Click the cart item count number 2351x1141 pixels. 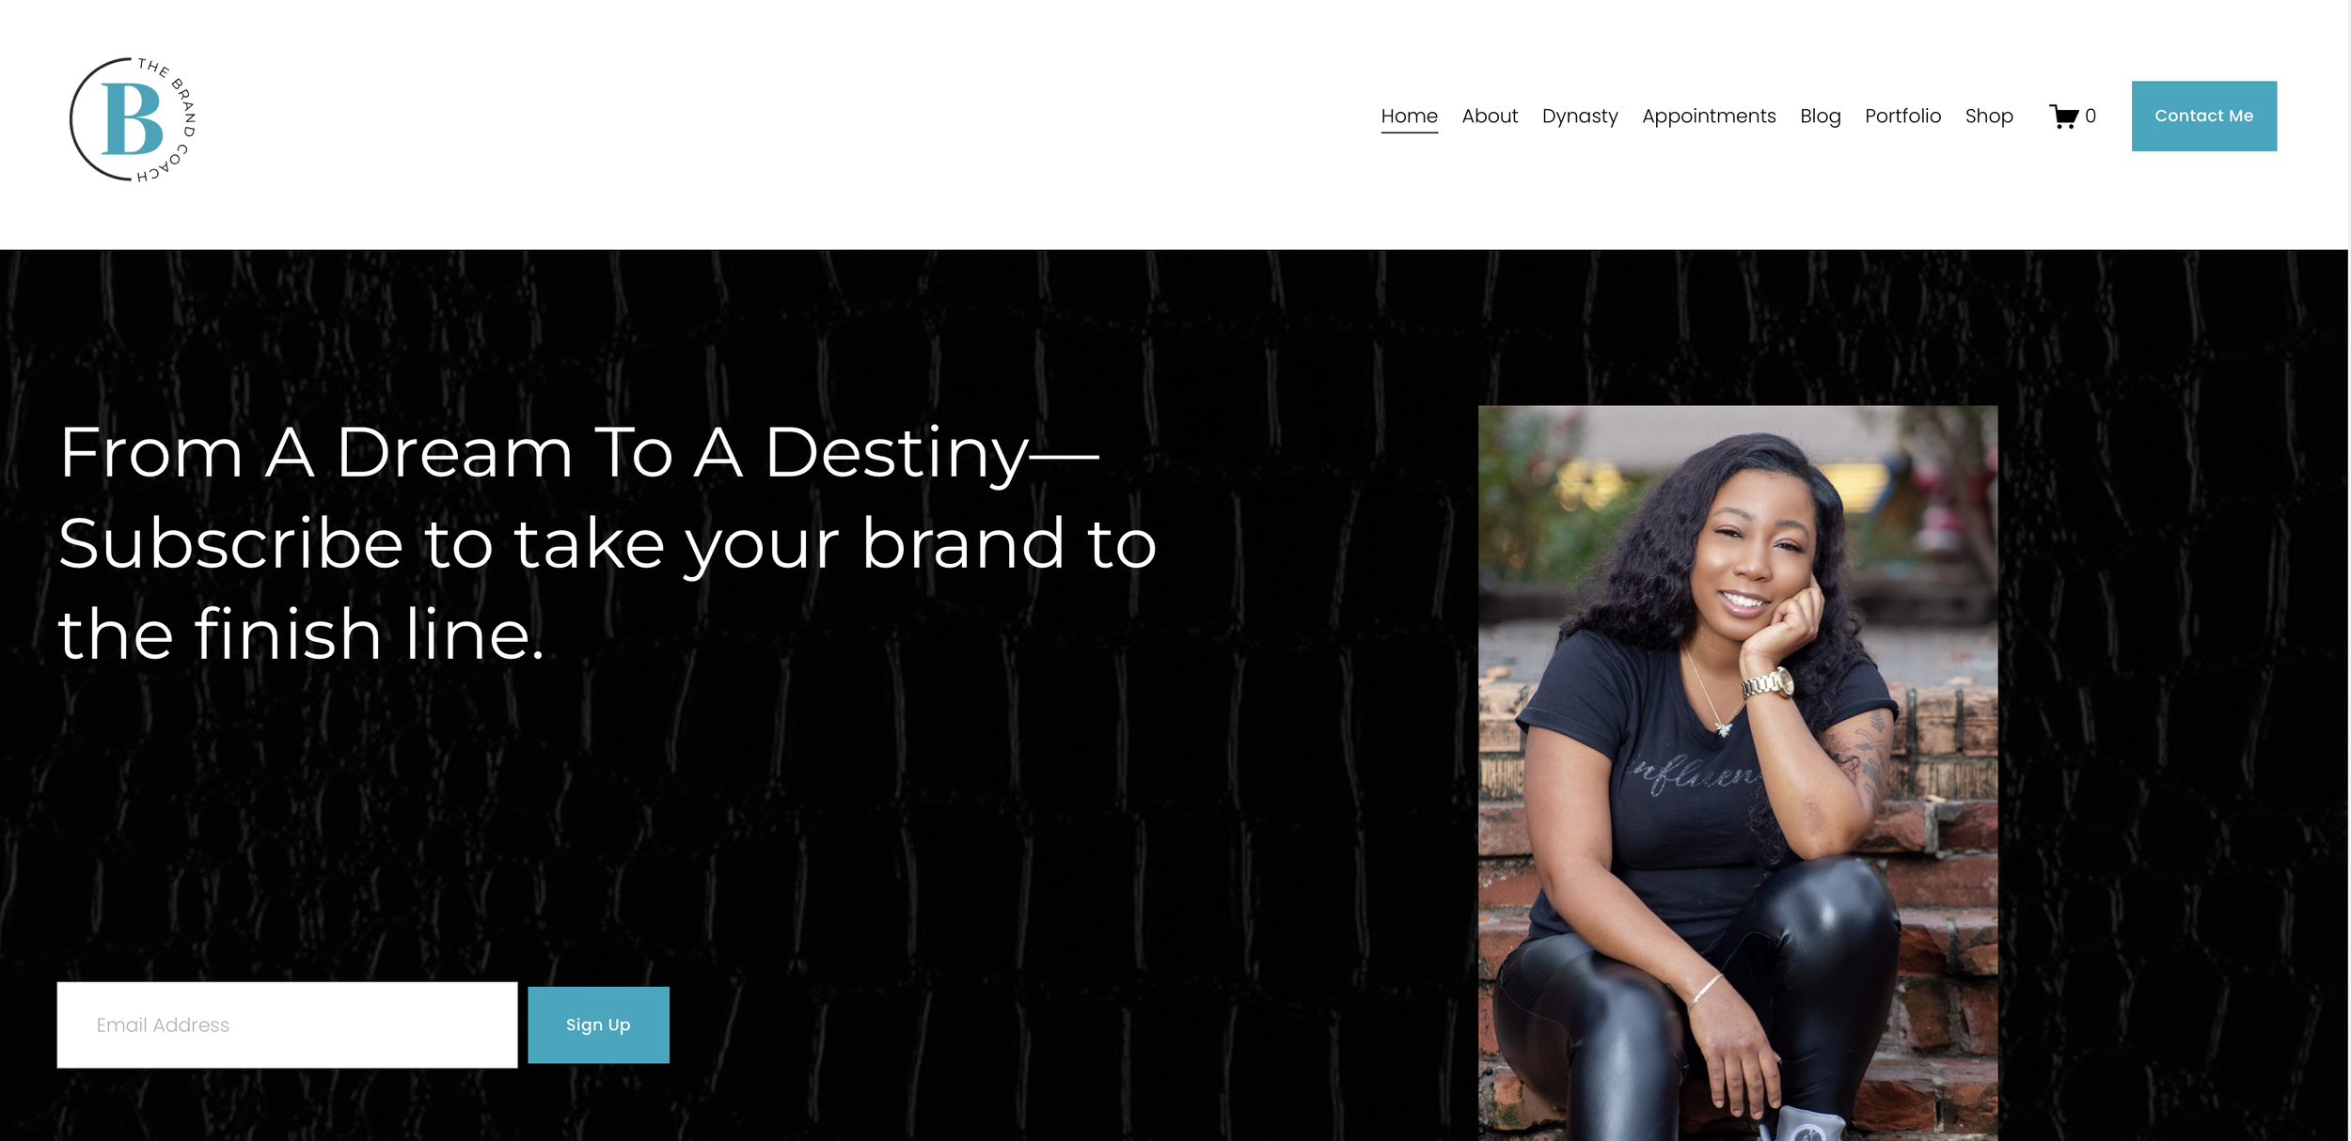2090,116
